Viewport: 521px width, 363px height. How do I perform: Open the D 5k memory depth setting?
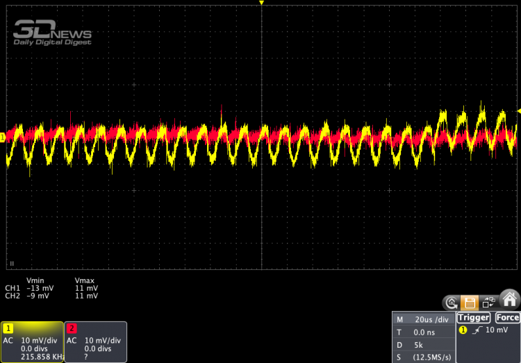click(x=422, y=344)
